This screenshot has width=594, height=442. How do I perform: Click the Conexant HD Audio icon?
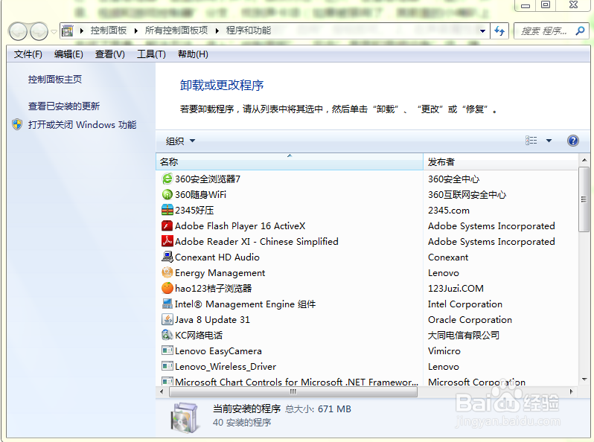point(167,257)
